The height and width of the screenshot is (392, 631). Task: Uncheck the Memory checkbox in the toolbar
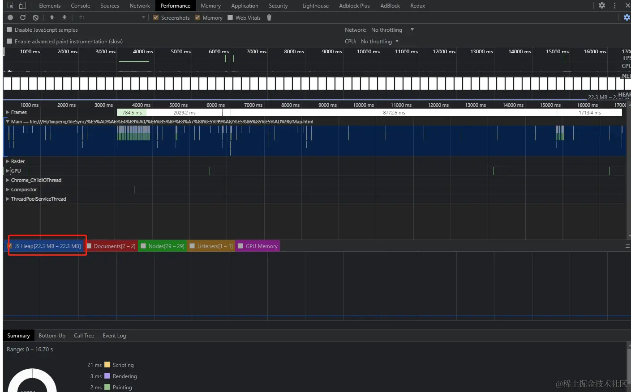click(x=197, y=17)
